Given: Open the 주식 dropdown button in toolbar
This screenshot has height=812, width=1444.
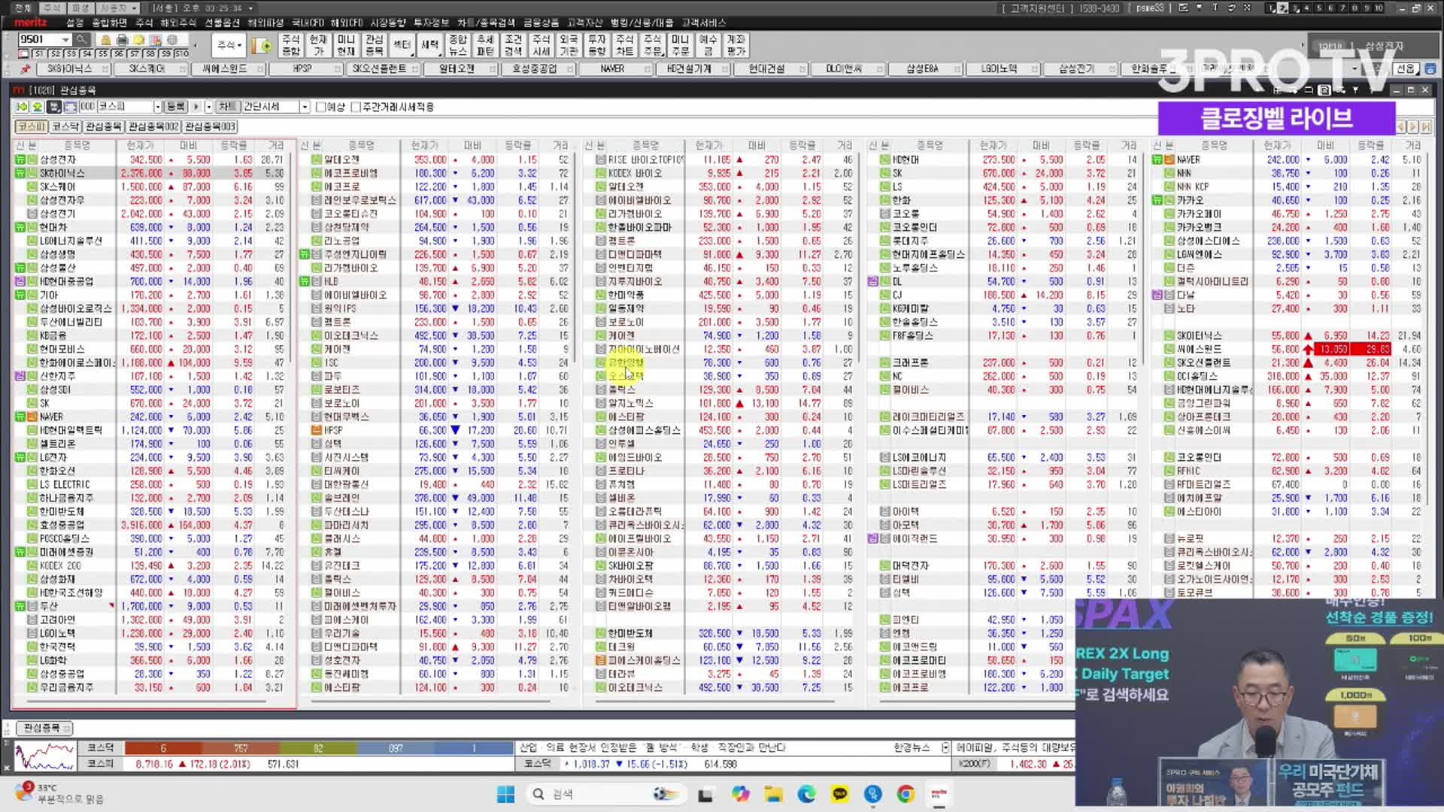Looking at the screenshot, I should [229, 46].
